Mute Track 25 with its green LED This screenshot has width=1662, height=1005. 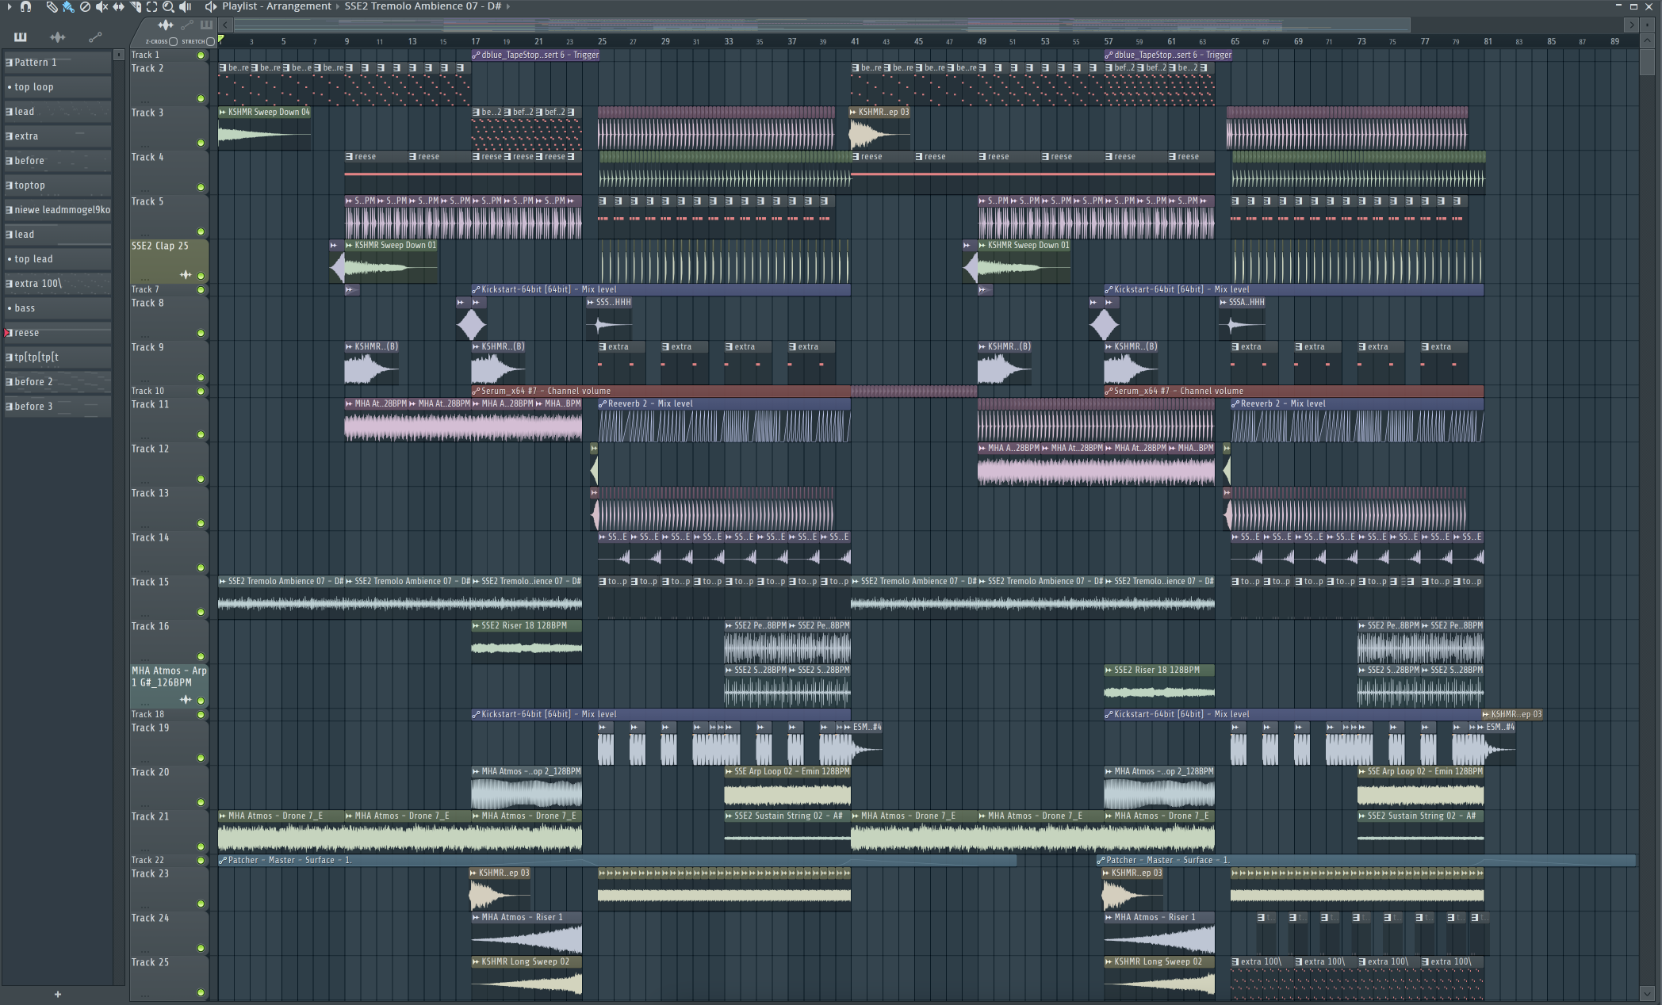[201, 992]
